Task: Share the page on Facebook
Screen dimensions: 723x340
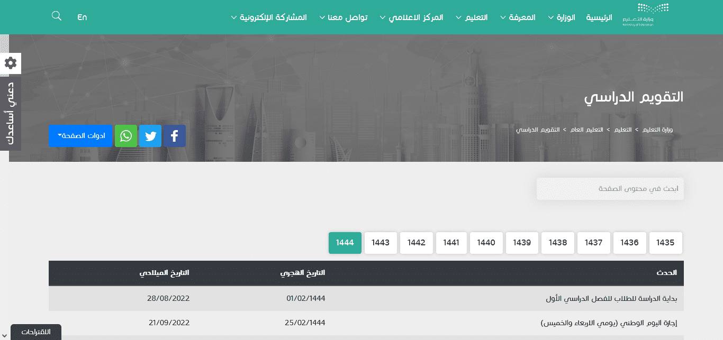Action: pos(175,136)
